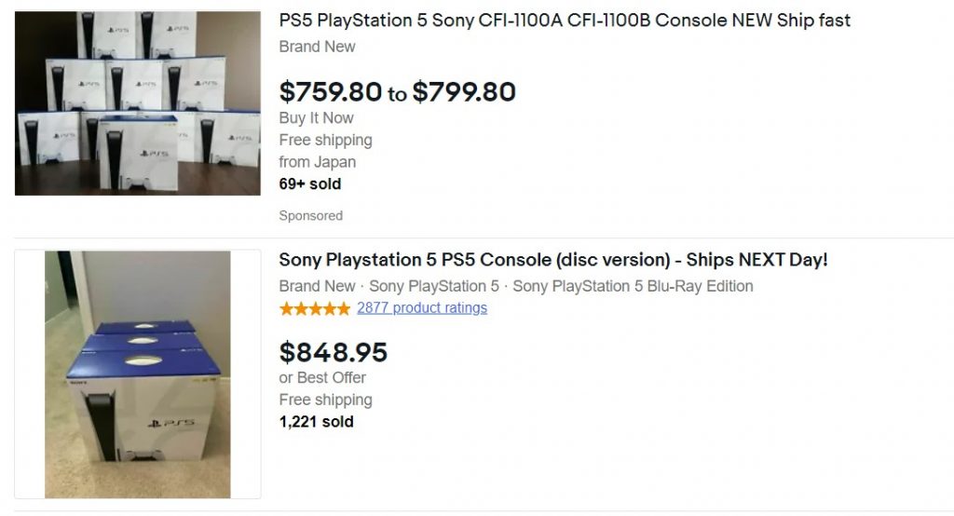This screenshot has height=516, width=954.
Task: Click the $759.80 lower price
Action: point(331,92)
